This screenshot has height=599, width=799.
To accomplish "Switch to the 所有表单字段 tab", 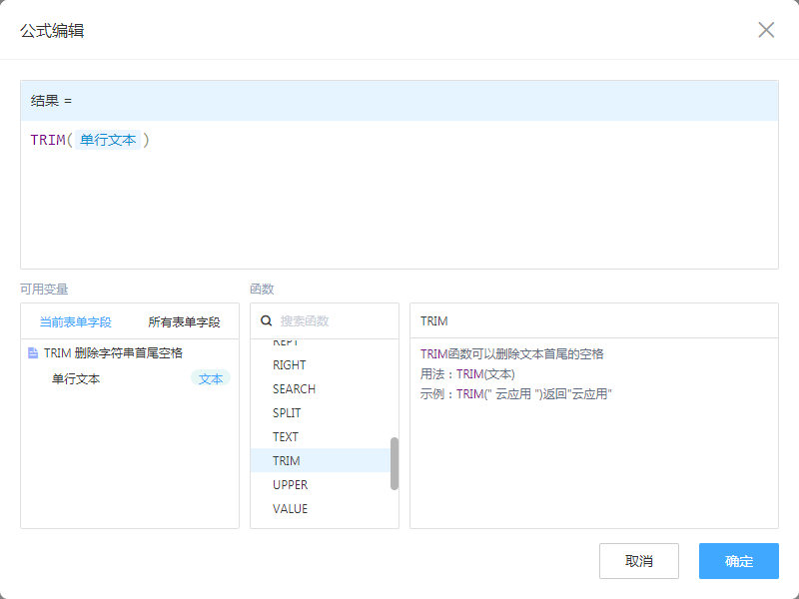I will click(184, 322).
